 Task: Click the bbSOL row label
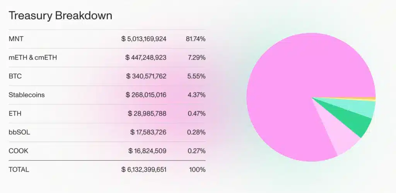pos(19,132)
